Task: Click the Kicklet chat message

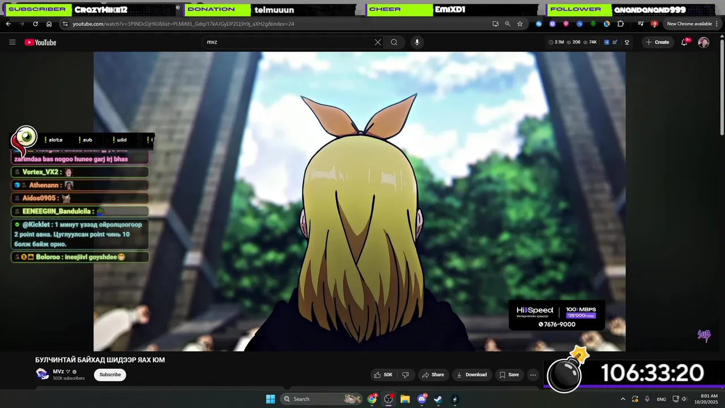Action: [80, 235]
